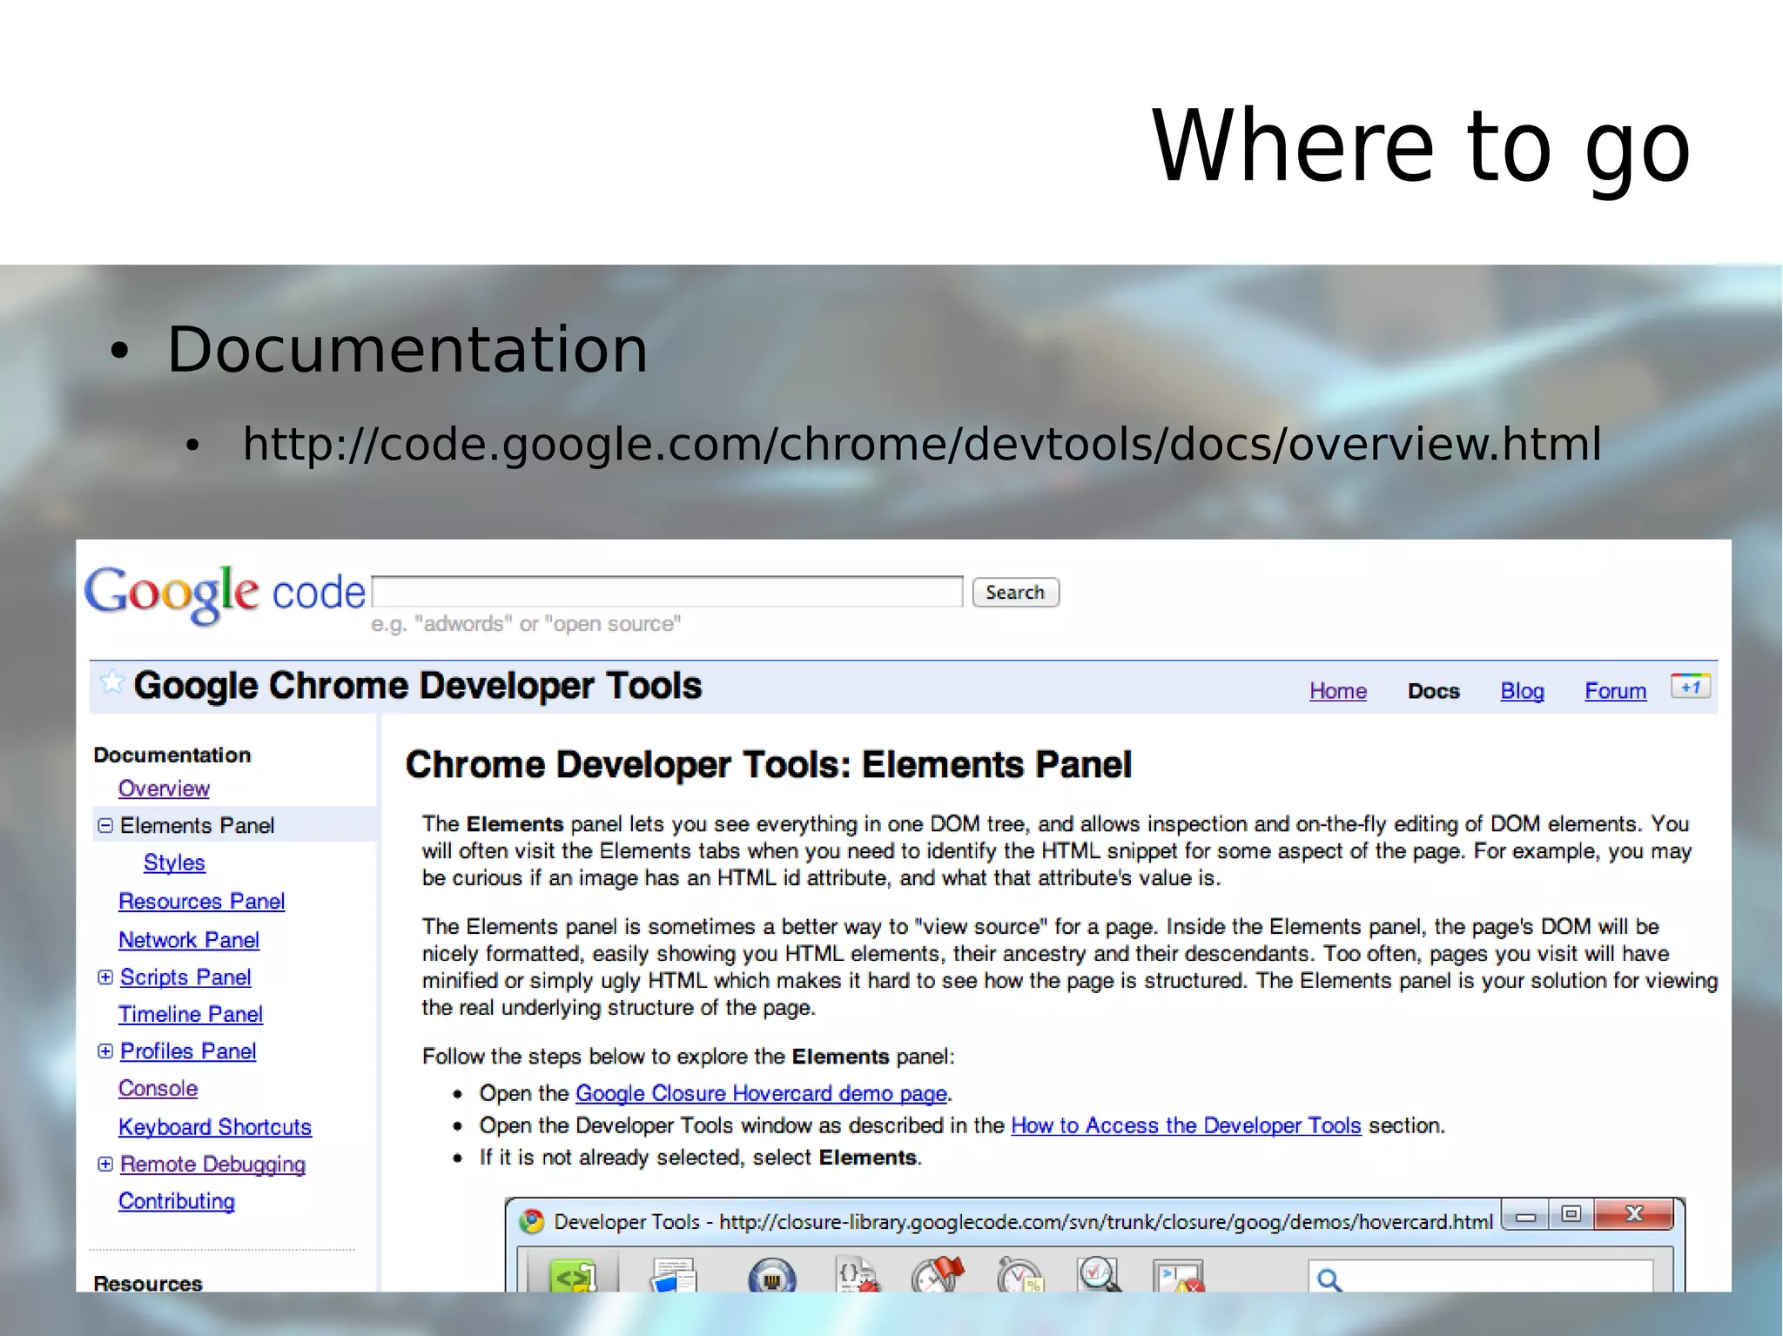The width and height of the screenshot is (1783, 1336).
Task: Open the Network Panel link
Action: 189,940
